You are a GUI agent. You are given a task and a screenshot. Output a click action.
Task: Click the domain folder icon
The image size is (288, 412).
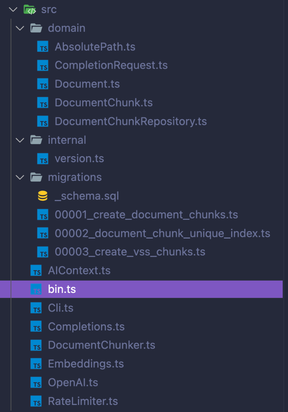[x=36, y=28]
